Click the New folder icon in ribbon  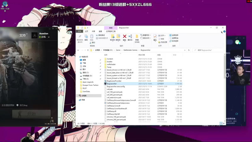[137, 36]
